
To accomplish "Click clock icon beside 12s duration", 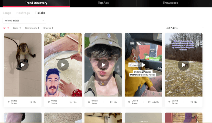I will coord(192,102).
